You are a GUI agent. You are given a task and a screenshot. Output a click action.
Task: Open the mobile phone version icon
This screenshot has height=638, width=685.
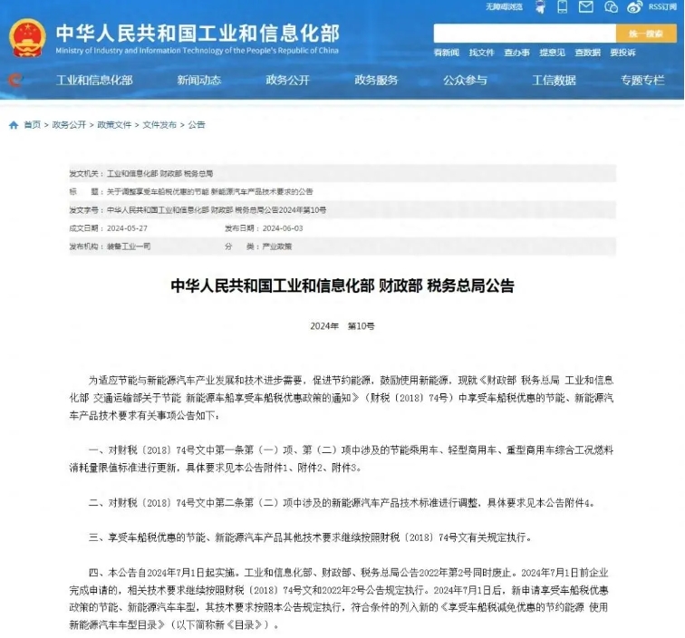click(x=563, y=6)
